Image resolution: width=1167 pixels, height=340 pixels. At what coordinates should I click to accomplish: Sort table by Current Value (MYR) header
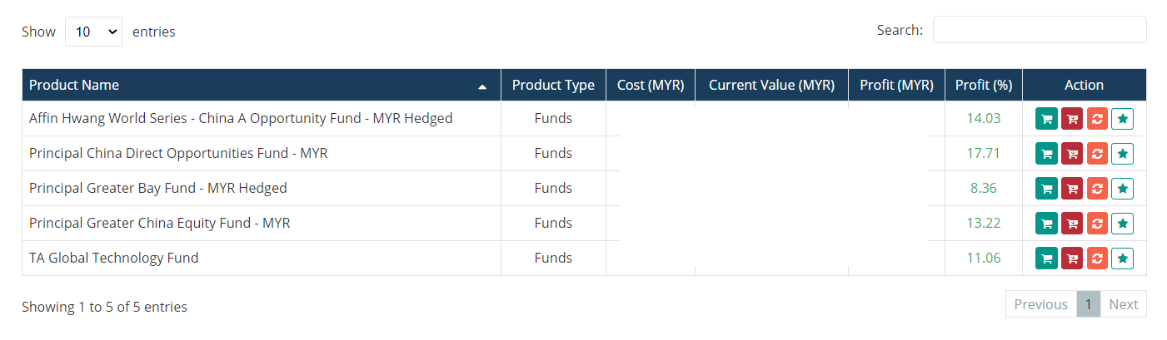point(771,85)
